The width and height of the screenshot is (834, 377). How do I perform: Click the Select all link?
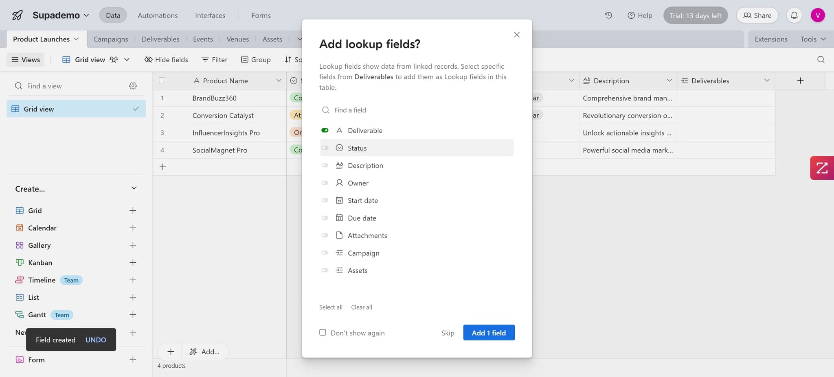click(x=331, y=307)
